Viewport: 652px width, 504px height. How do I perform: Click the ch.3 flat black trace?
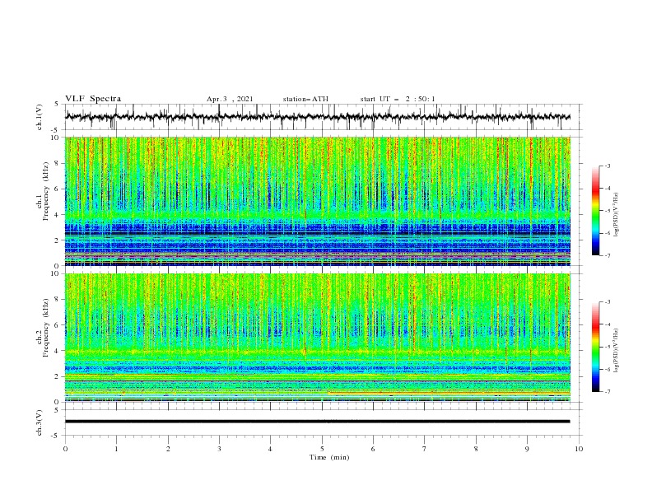[x=318, y=422]
